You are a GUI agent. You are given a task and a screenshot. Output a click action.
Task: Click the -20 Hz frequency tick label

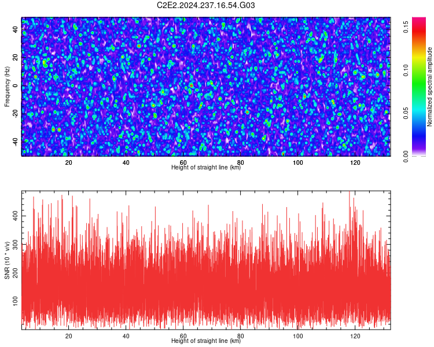pyautogui.click(x=15, y=114)
